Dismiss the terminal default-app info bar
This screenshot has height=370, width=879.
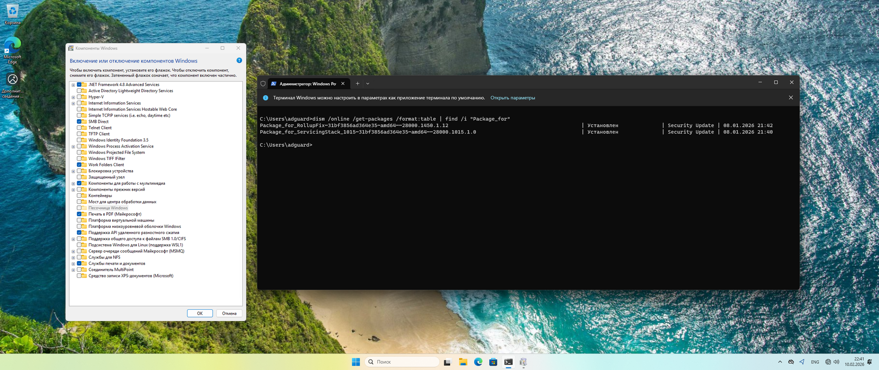[x=791, y=97]
